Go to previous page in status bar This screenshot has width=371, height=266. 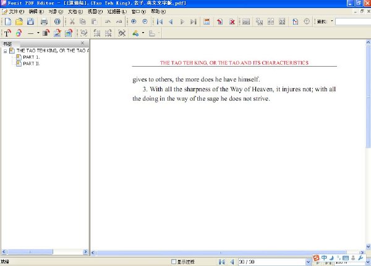[x=232, y=262]
